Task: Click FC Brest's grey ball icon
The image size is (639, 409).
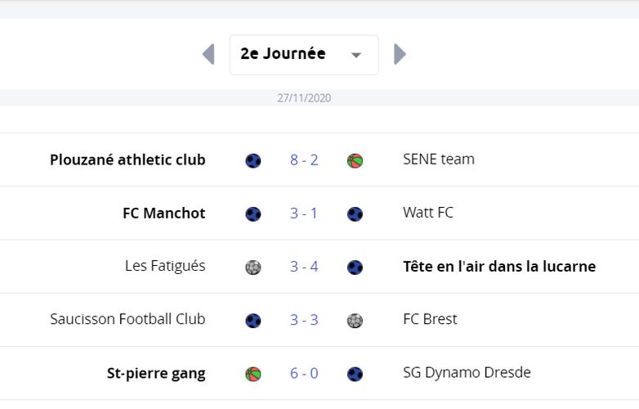Action: click(355, 321)
